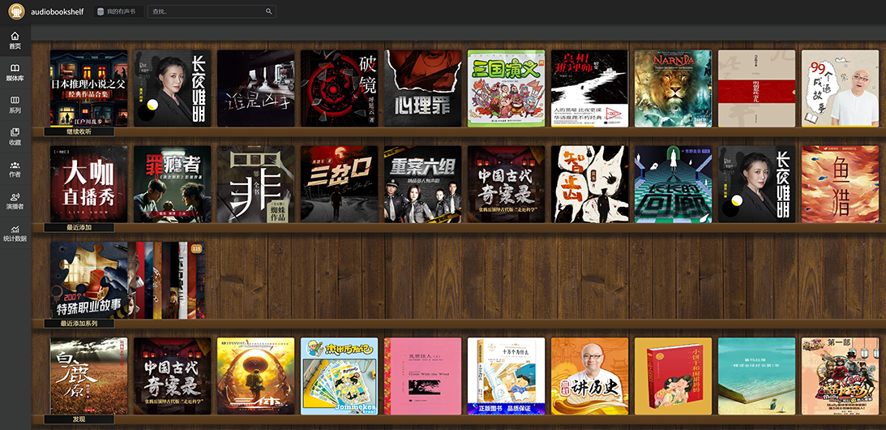This screenshot has height=430, width=886.
Task: Open the Narnia lion book cover
Action: [673, 88]
